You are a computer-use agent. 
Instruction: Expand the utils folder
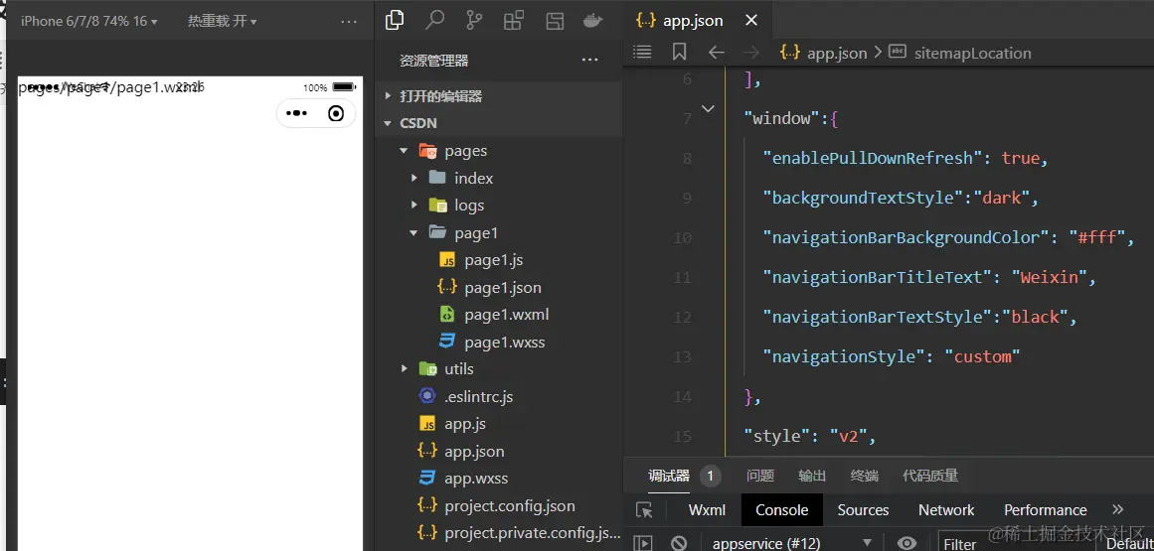[404, 368]
